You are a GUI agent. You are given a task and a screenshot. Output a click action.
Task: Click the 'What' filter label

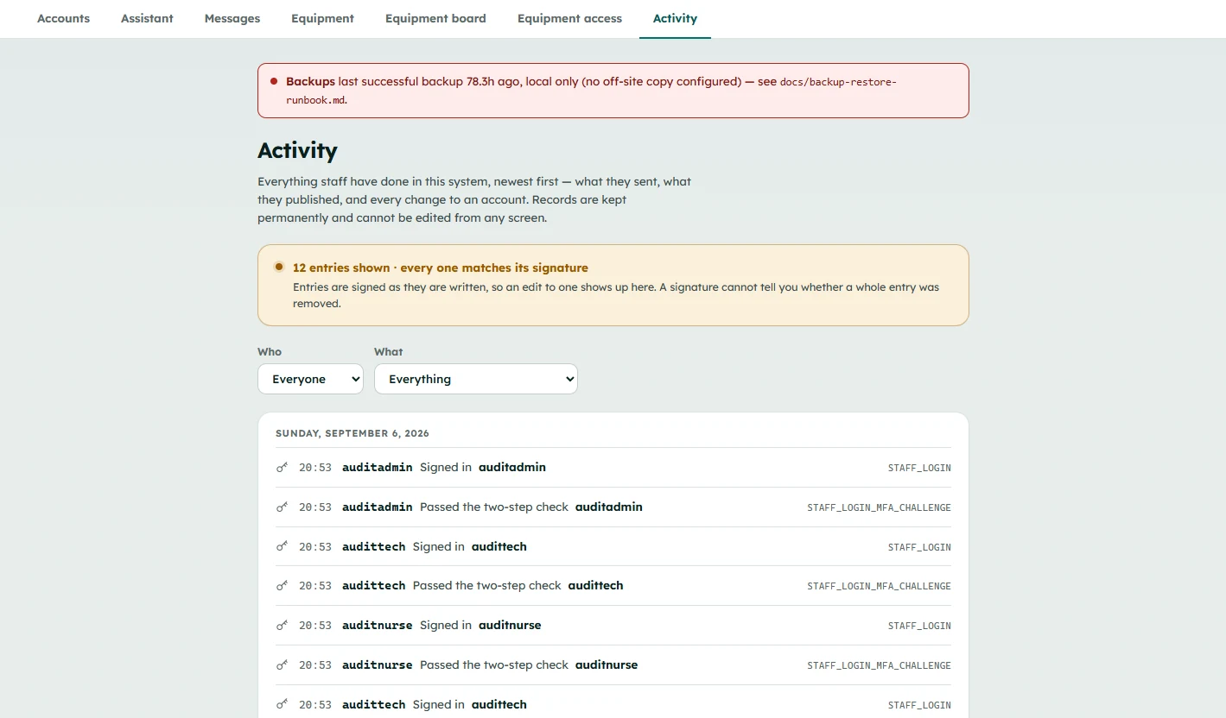point(389,351)
